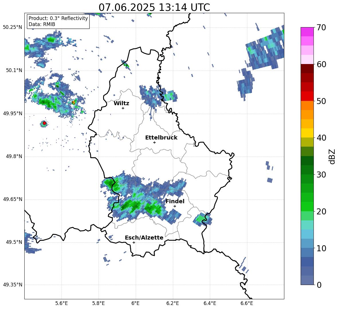The height and width of the screenshot is (309, 339).
Task: Click the 49.5°N latitude tick label
Action: [14, 242]
